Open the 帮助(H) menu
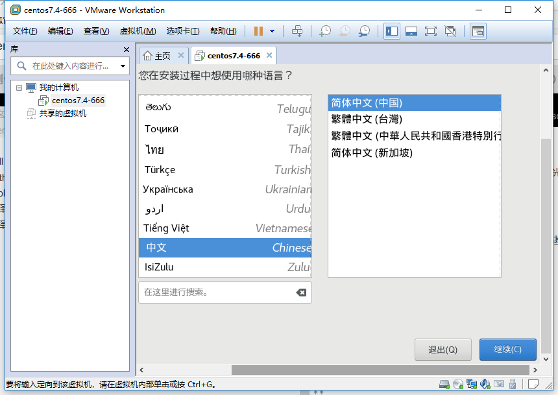 pyautogui.click(x=223, y=31)
